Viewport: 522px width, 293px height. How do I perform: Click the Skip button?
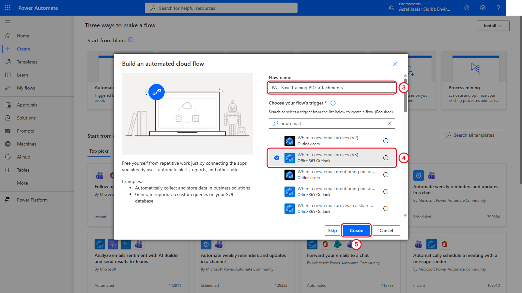click(332, 230)
